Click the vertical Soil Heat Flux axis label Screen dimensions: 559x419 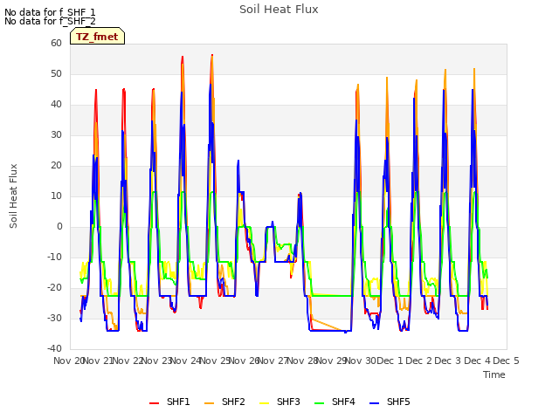click(x=13, y=196)
